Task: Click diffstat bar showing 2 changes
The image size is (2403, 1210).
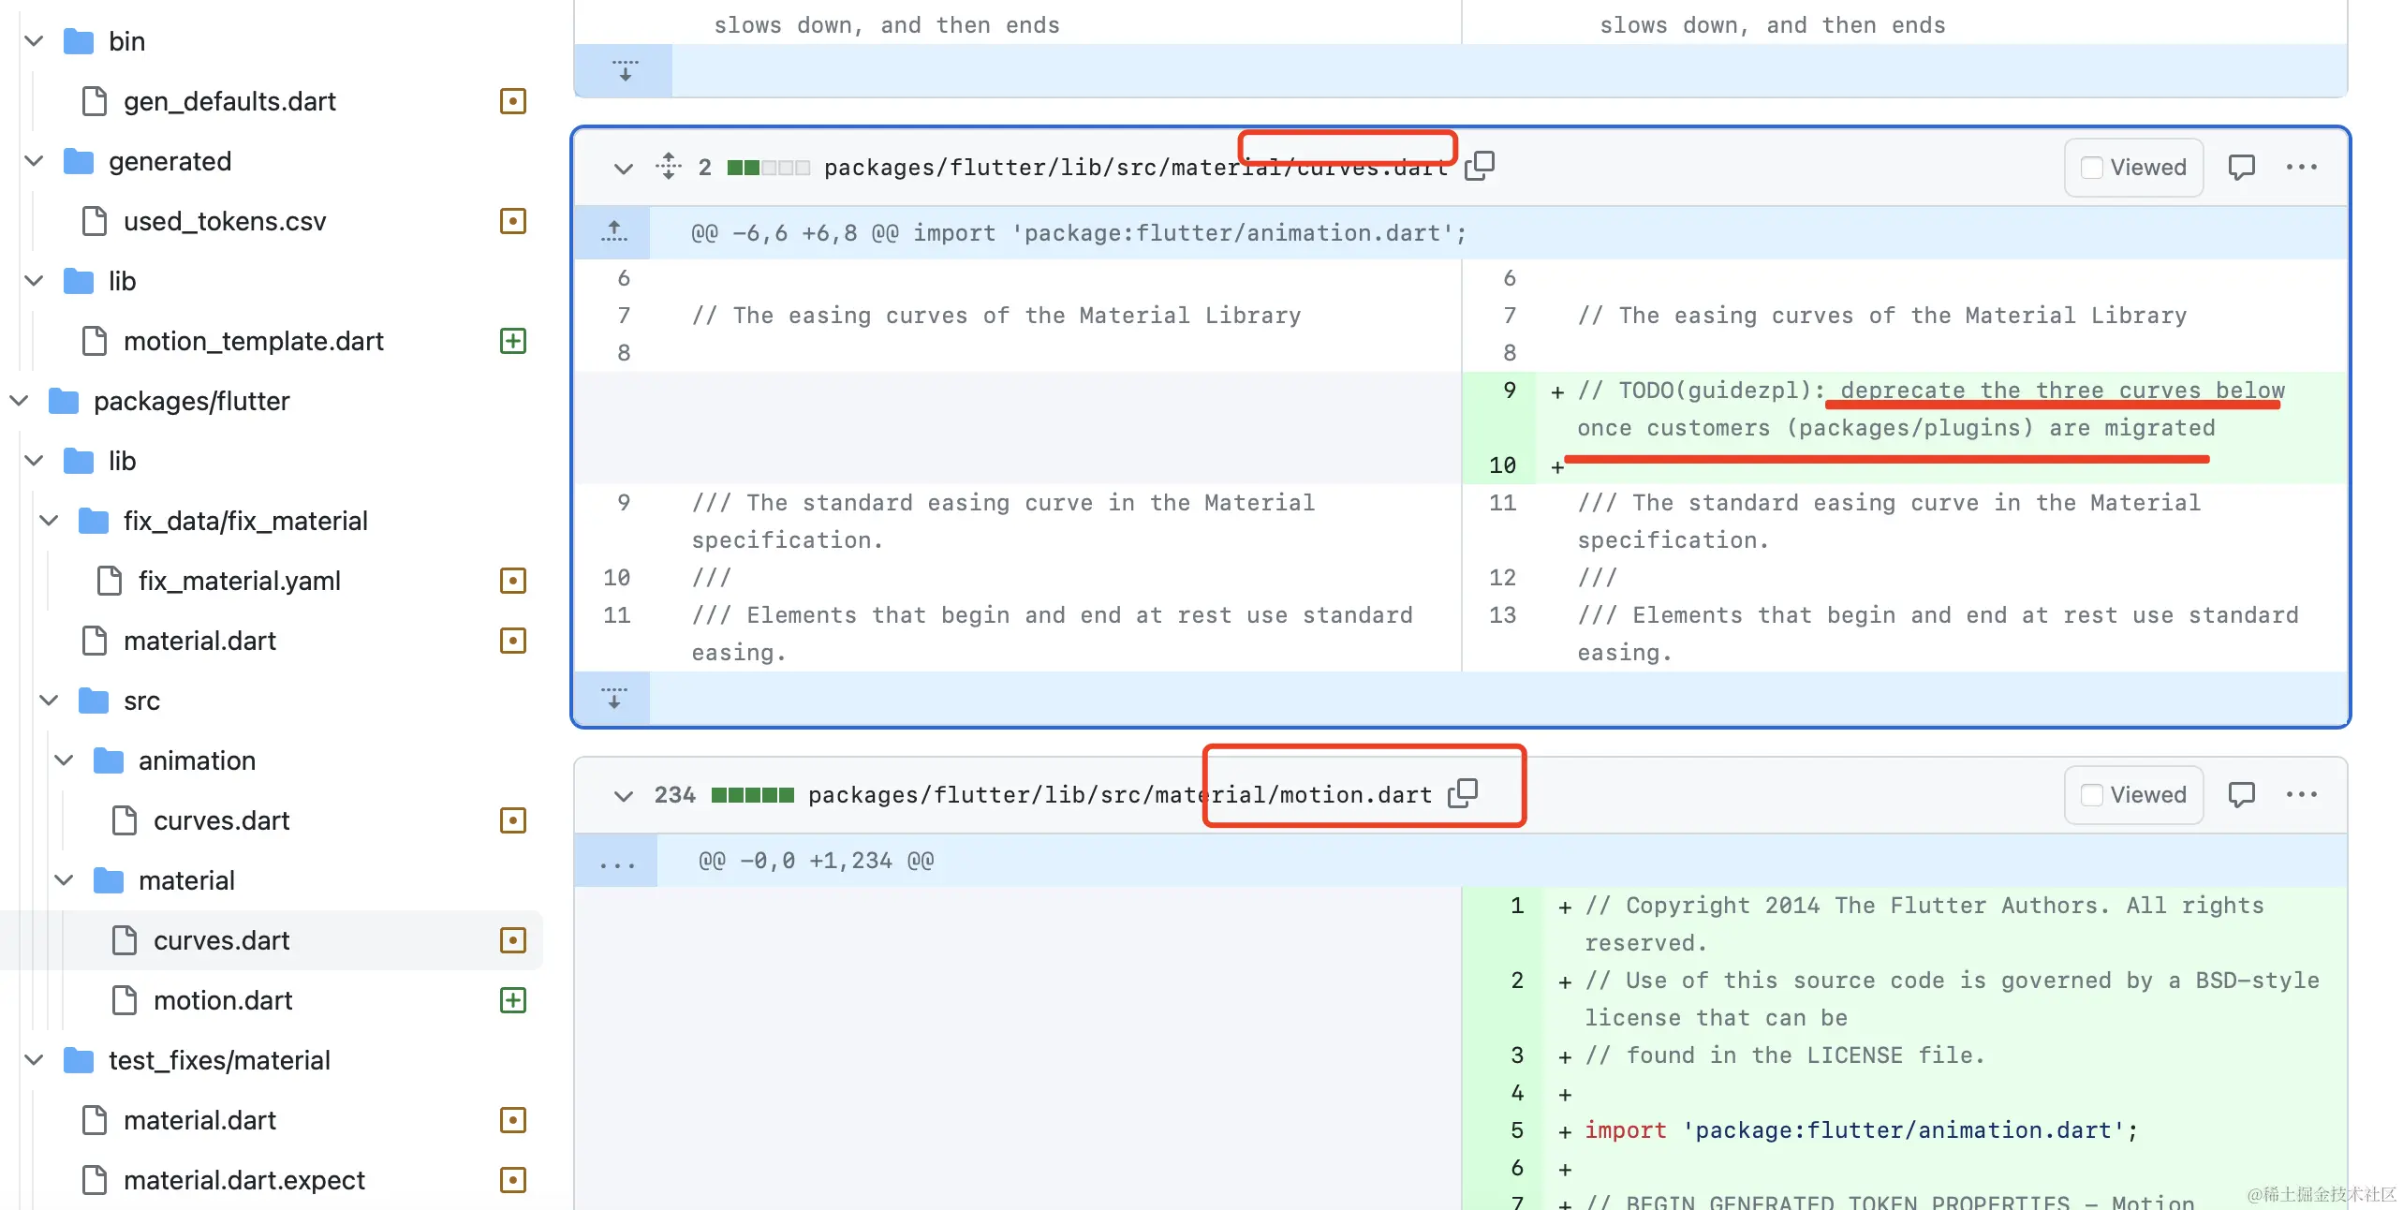Action: click(768, 168)
